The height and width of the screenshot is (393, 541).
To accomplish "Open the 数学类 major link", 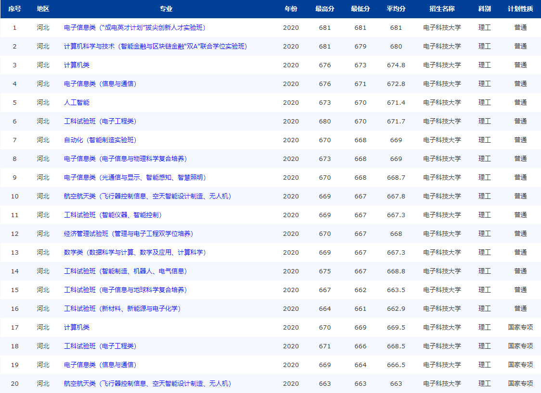I will 135,252.
